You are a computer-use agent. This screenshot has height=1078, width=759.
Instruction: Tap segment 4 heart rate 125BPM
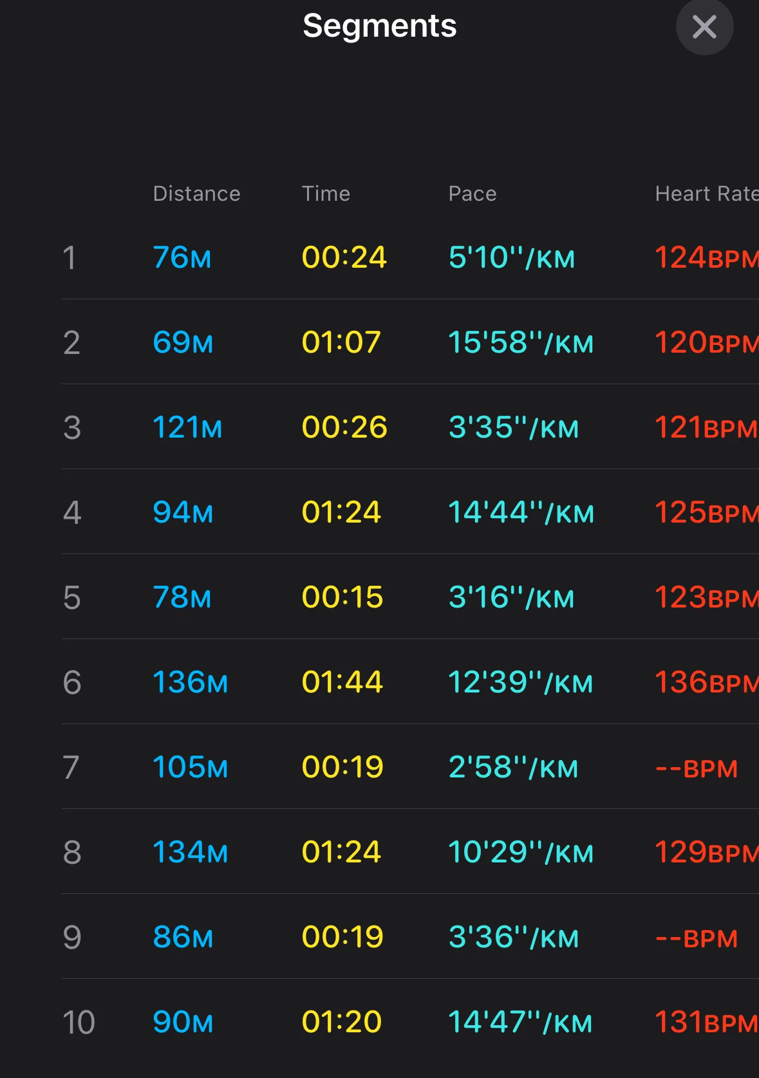click(x=706, y=512)
